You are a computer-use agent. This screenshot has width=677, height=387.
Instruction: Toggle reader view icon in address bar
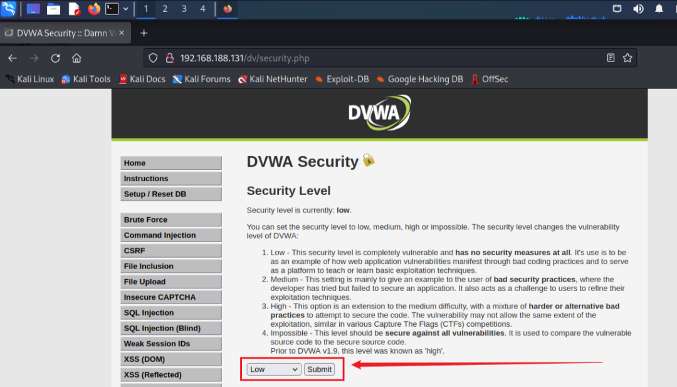tap(611, 58)
